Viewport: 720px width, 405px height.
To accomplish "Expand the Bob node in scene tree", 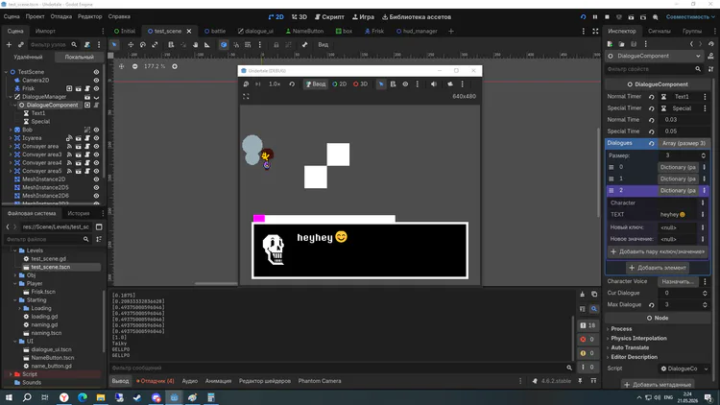I will tap(11, 130).
